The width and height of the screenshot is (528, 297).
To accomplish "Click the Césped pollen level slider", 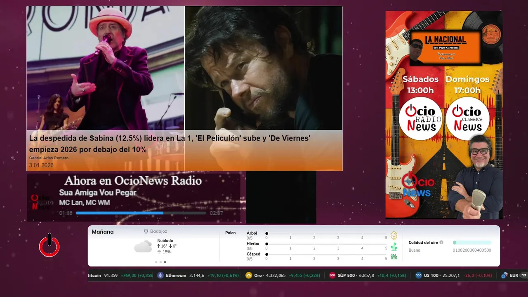I will coord(326,255).
